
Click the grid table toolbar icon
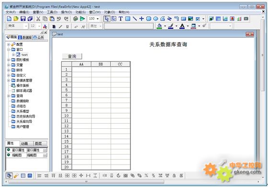click(218, 19)
